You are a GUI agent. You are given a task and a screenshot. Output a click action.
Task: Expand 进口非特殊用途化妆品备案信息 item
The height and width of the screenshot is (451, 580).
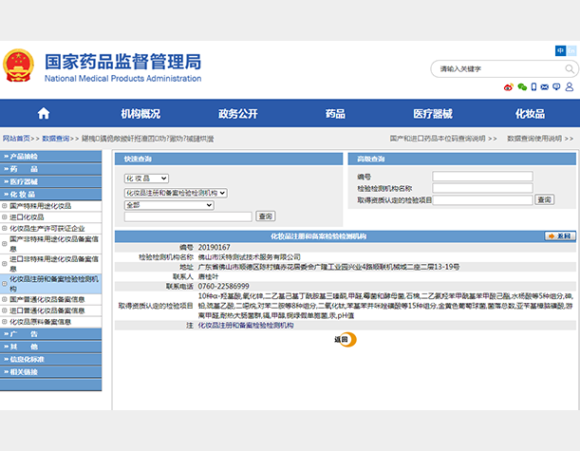(x=5, y=264)
